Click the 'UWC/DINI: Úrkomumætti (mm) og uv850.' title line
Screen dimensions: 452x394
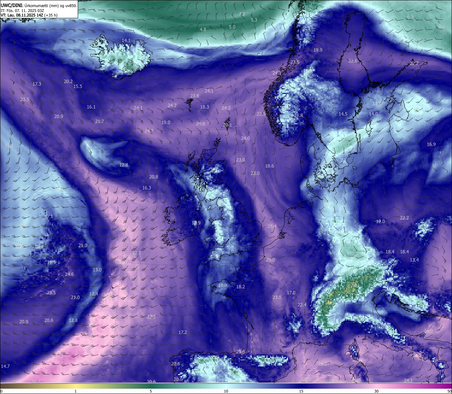tap(39, 5)
